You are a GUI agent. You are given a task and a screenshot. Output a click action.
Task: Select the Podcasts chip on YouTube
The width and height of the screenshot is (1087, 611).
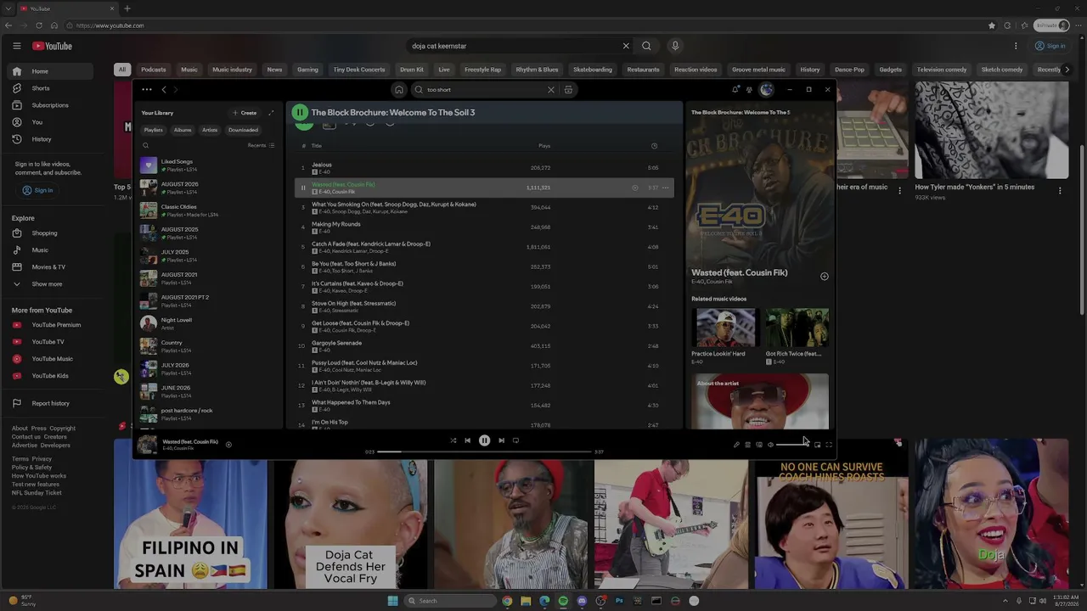pos(154,70)
